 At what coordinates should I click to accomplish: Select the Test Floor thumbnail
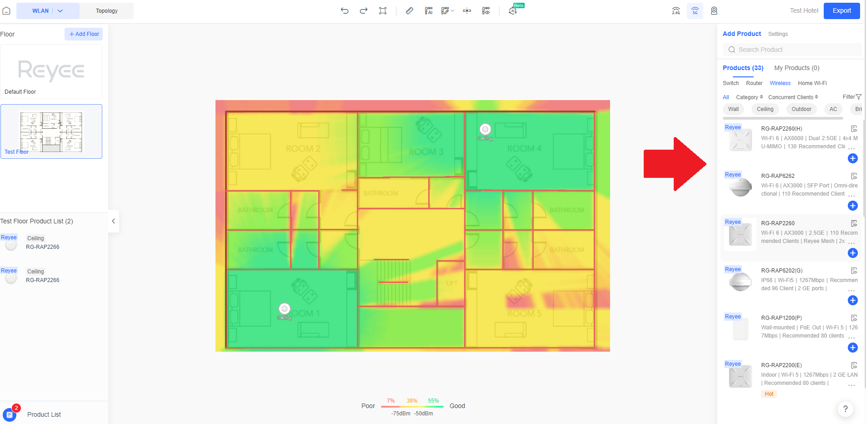[51, 131]
